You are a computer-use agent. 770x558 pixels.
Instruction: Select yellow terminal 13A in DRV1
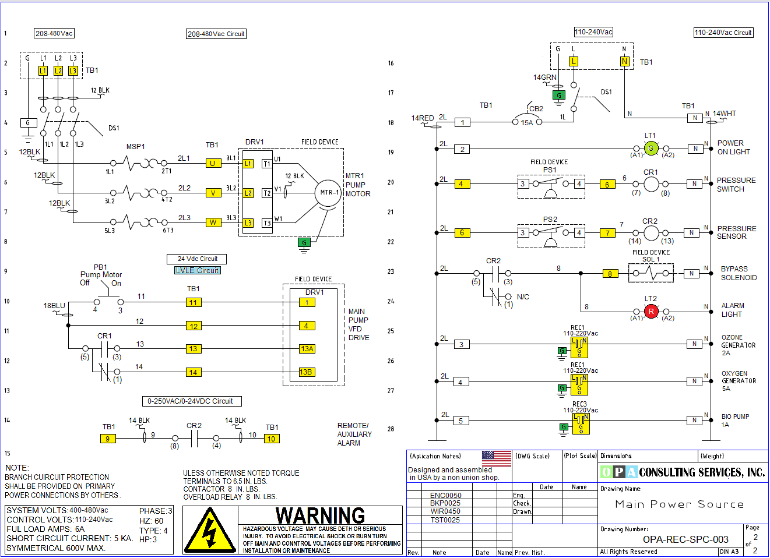(307, 348)
